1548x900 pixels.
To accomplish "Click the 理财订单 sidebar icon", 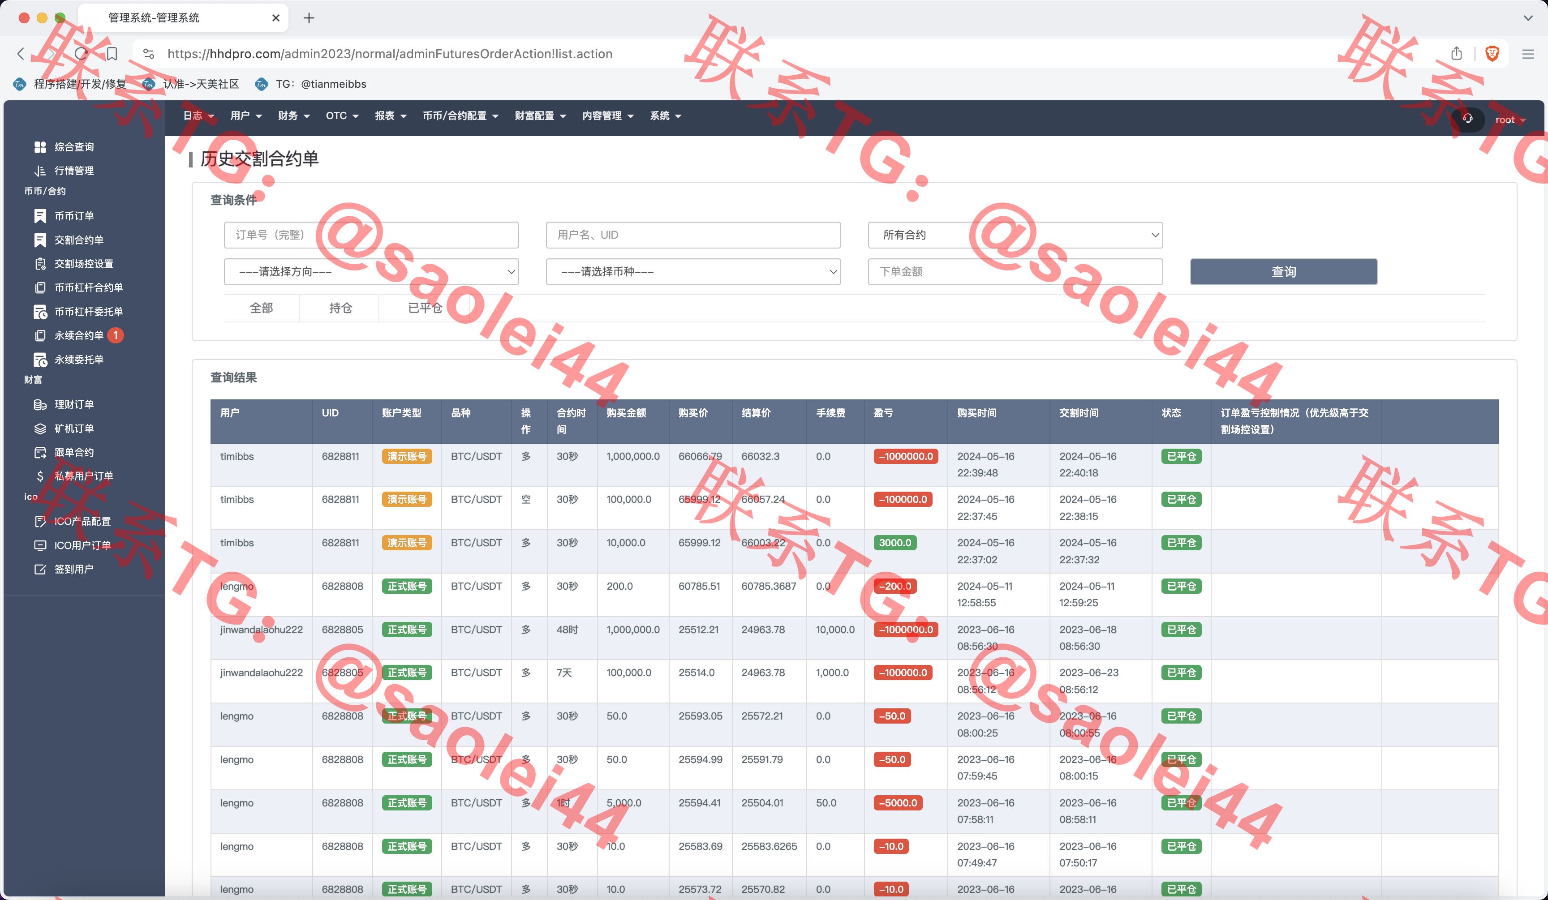I will click(x=40, y=405).
